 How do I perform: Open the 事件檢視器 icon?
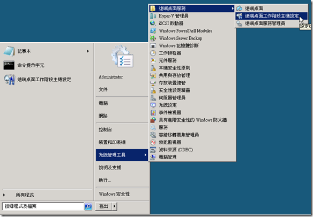[x=153, y=113]
